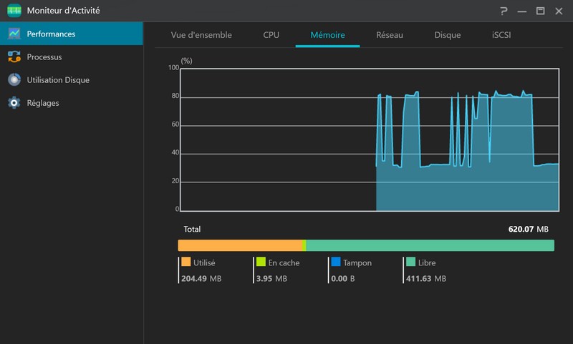Select Processus in the sidebar
This screenshot has width=573, height=344.
[x=71, y=56]
